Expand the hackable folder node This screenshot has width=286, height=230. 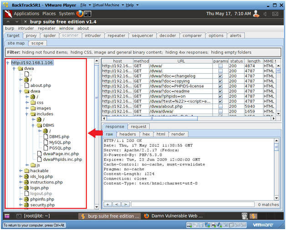point(20,170)
